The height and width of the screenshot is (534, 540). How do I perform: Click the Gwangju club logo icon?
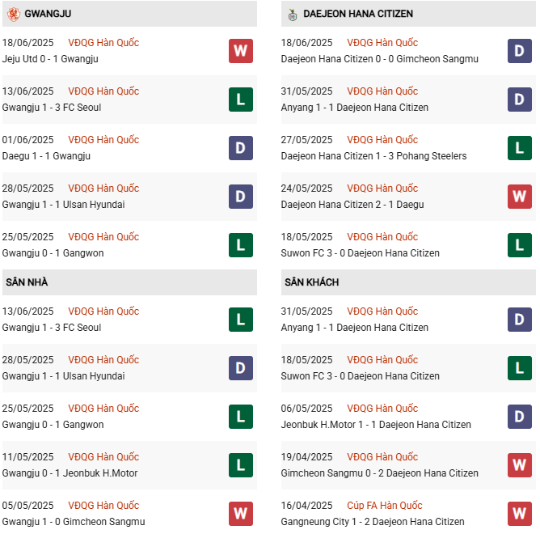[x=14, y=14]
